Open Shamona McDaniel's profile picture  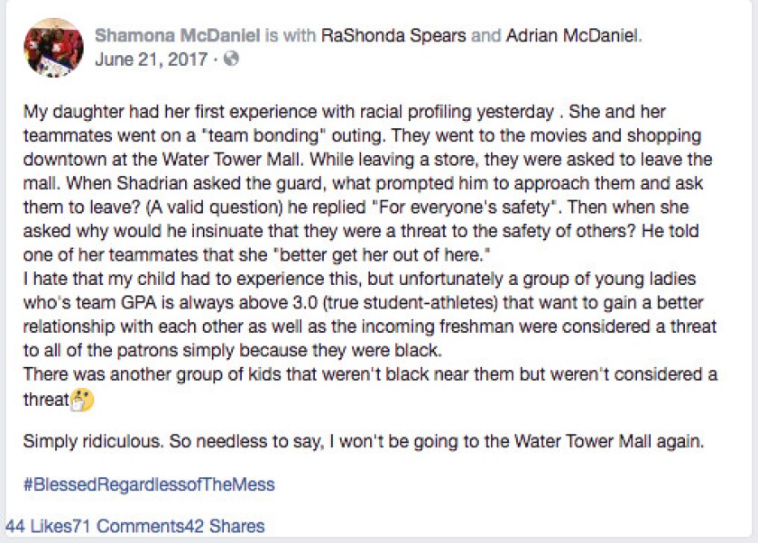pyautogui.click(x=53, y=48)
